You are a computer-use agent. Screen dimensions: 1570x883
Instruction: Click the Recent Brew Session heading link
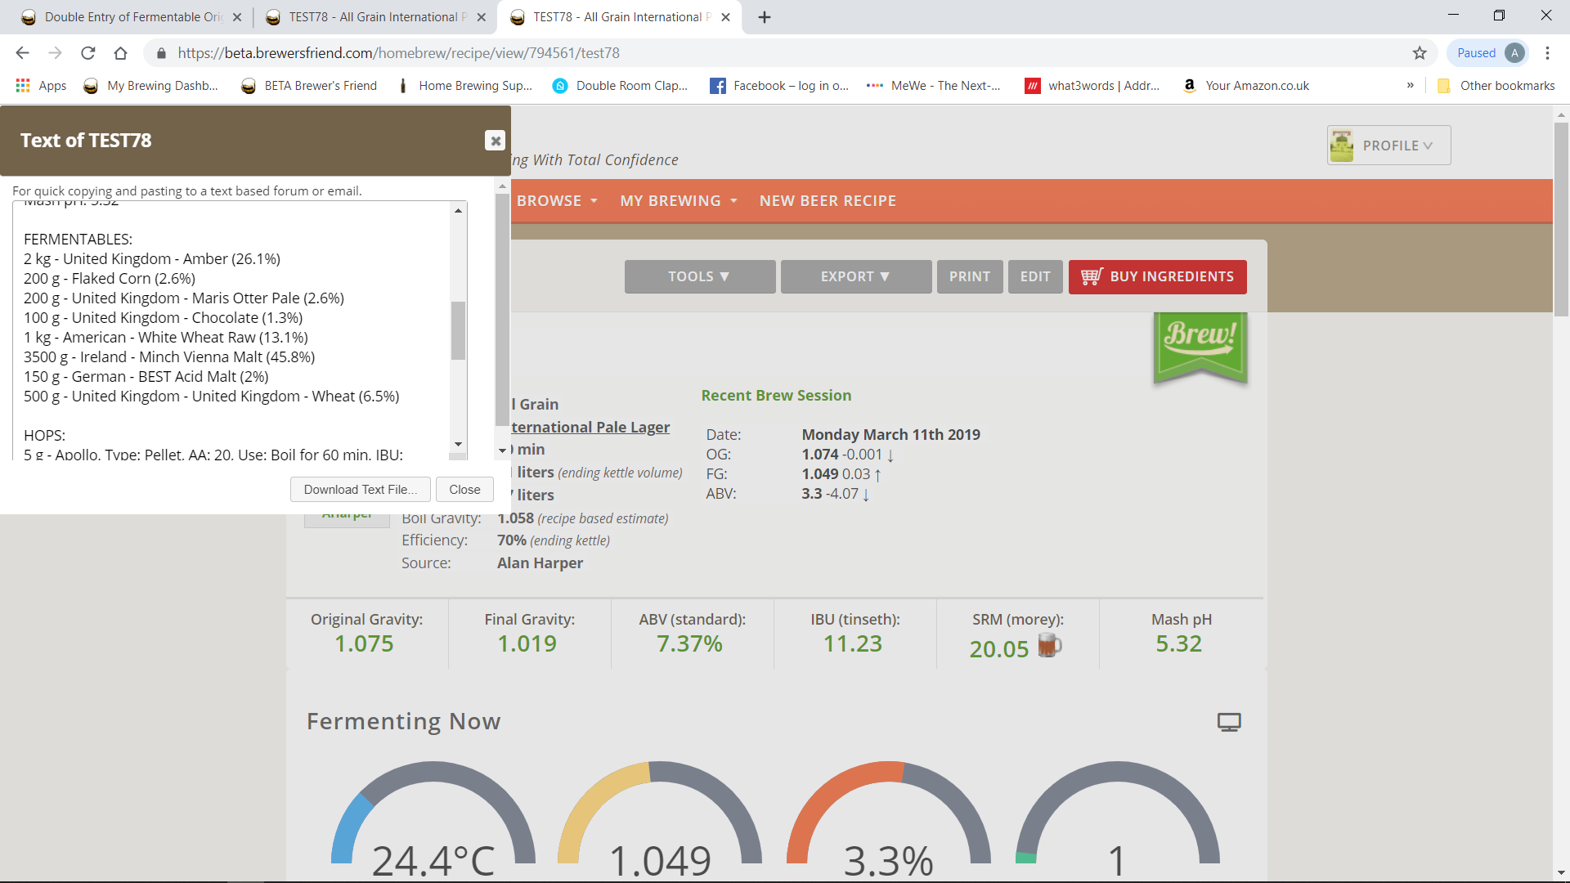click(776, 396)
